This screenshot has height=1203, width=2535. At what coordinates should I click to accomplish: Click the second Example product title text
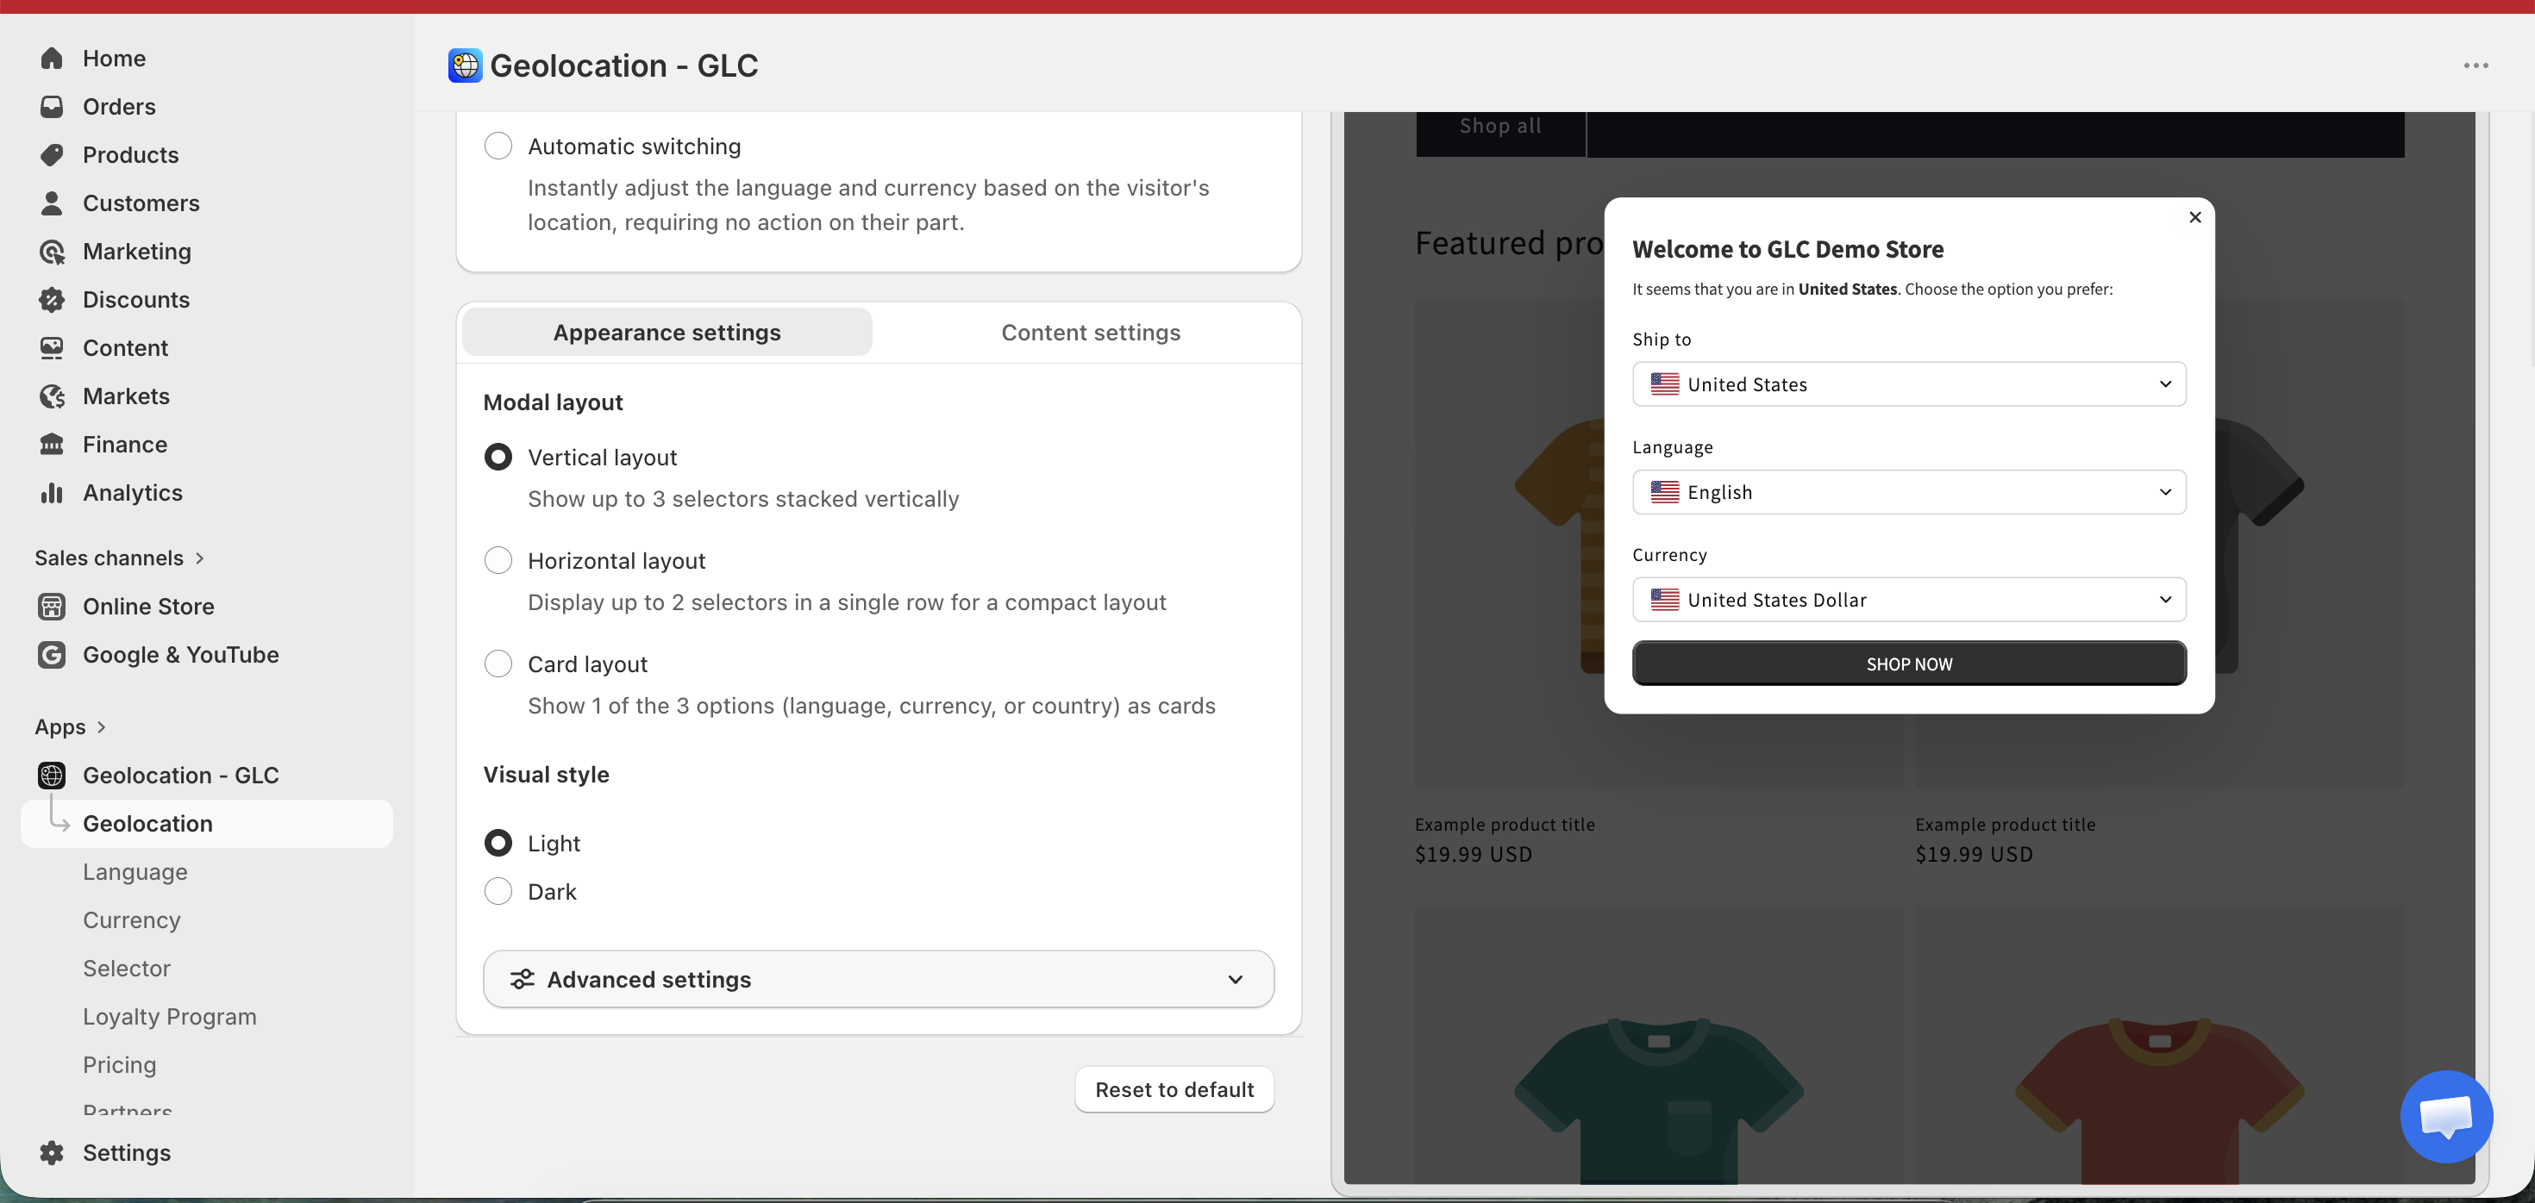2005,825
